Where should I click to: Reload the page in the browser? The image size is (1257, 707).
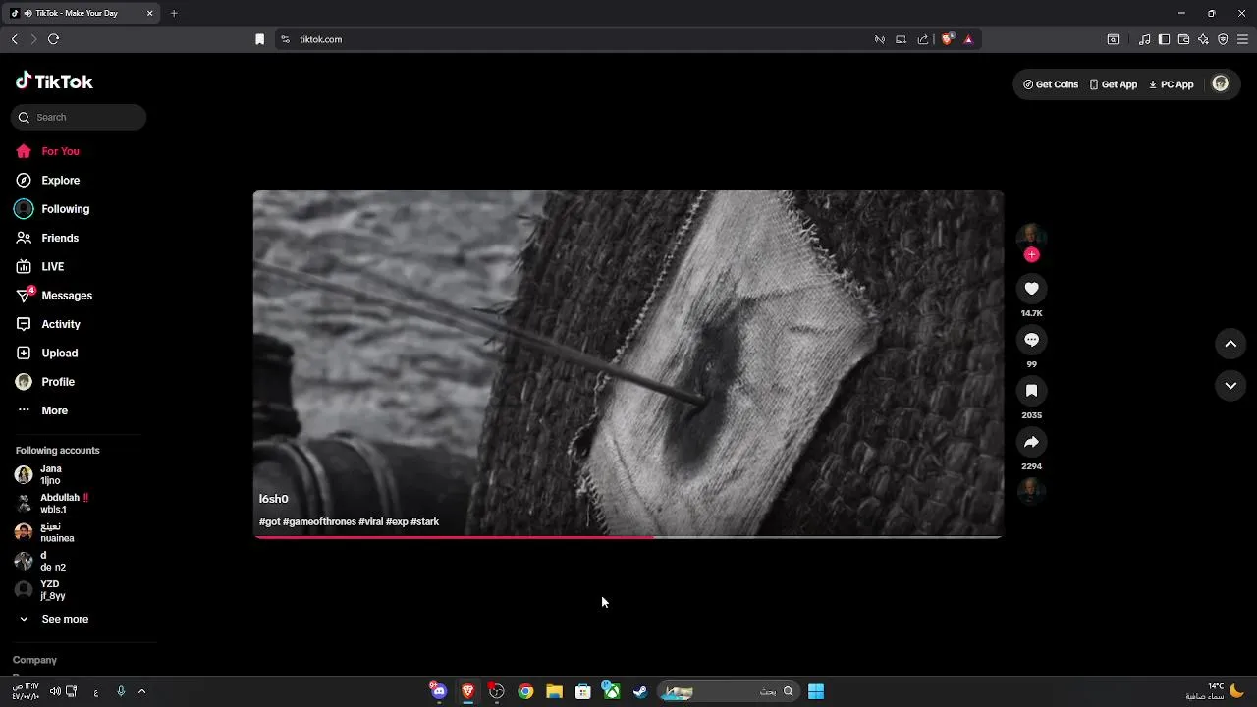click(x=53, y=39)
